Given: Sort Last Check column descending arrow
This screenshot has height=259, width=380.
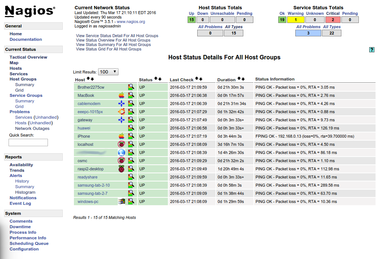Looking at the screenshot, I should tap(201, 79).
